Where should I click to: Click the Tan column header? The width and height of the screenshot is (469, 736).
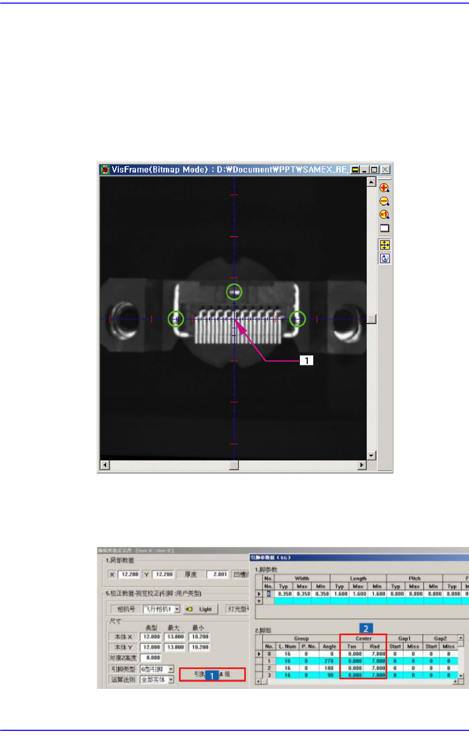(352, 646)
